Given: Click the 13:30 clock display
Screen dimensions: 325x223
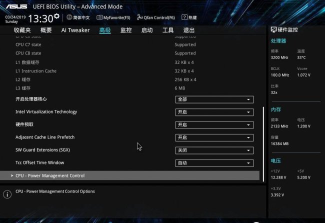Looking at the screenshot, I should pyautogui.click(x=40, y=18).
